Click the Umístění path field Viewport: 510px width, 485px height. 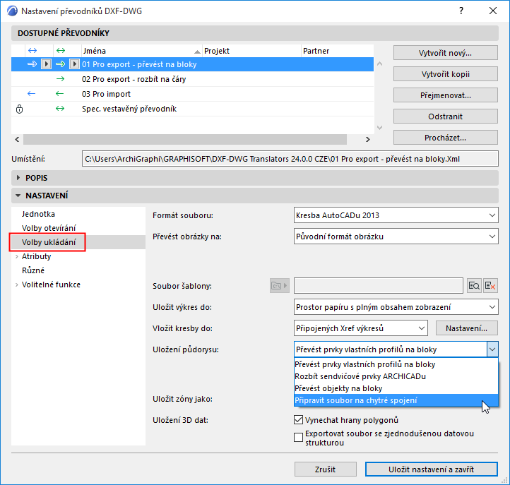click(x=290, y=159)
